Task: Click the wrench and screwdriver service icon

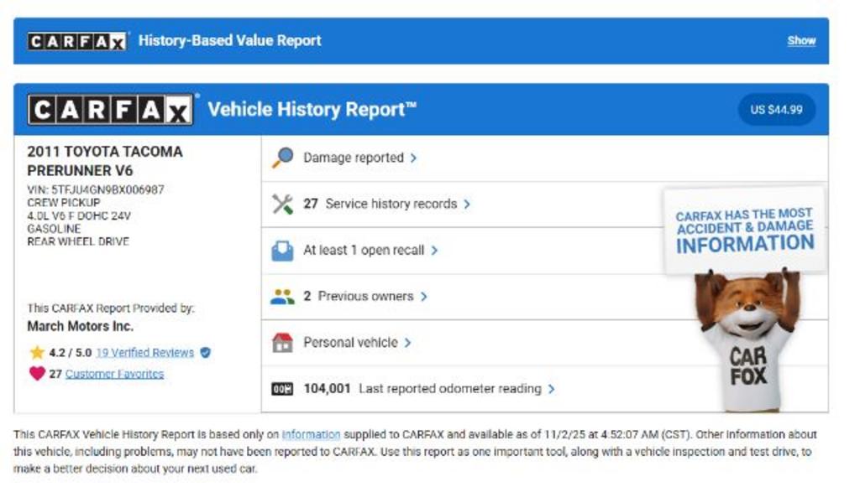Action: pos(283,204)
